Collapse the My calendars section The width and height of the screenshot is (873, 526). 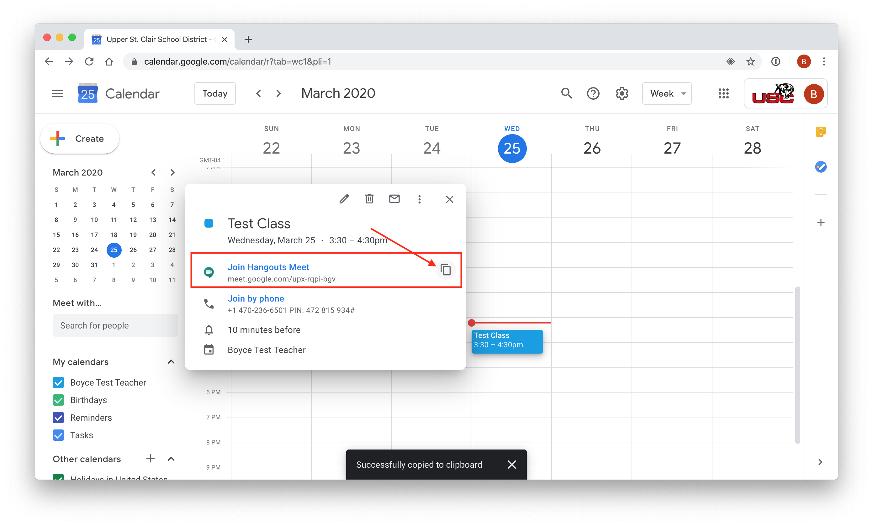pyautogui.click(x=171, y=362)
